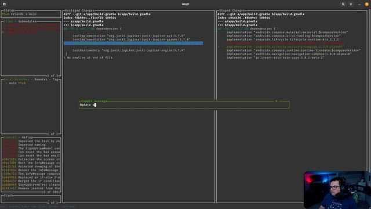
Task: Open the Remotes tab
Action: tap(41, 80)
